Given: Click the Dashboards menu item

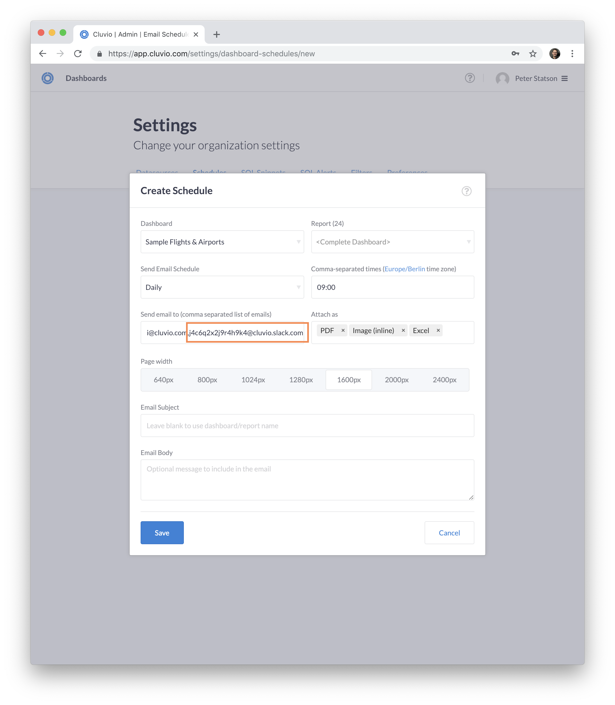Looking at the screenshot, I should point(86,78).
